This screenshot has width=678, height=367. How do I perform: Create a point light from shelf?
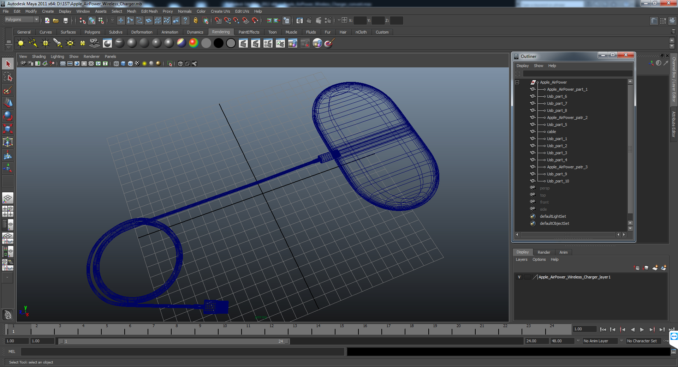[46, 43]
